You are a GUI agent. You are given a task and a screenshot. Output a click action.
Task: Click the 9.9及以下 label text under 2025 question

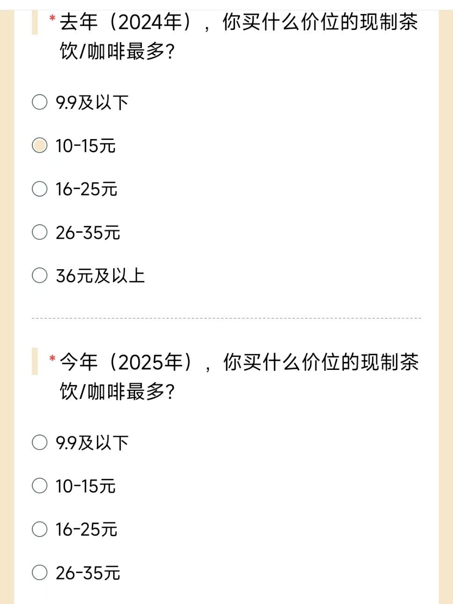pos(92,443)
